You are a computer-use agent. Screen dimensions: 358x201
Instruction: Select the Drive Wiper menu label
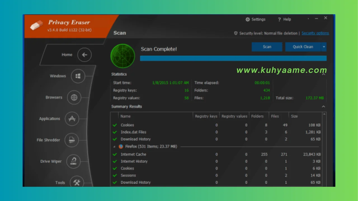51,161
